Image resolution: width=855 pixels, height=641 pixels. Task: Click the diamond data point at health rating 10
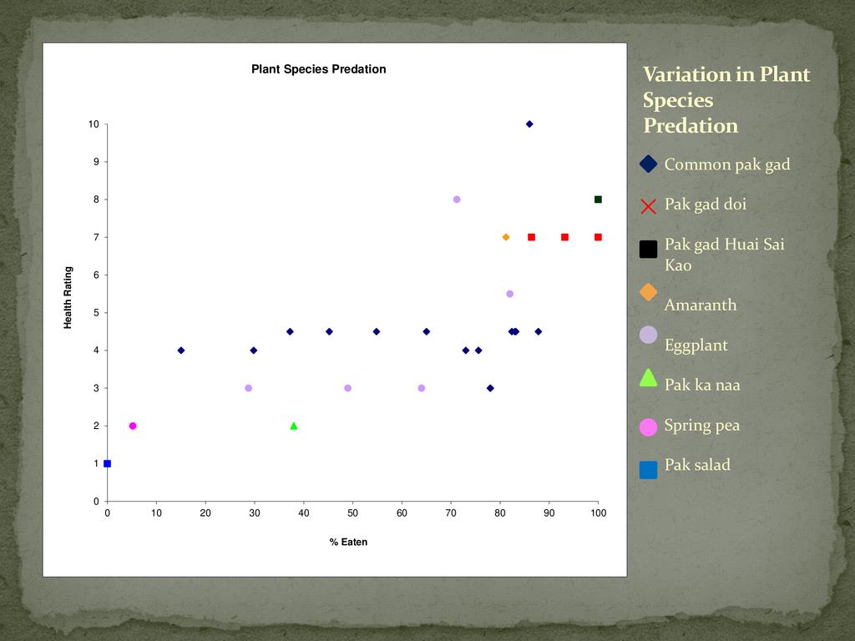[x=529, y=124]
